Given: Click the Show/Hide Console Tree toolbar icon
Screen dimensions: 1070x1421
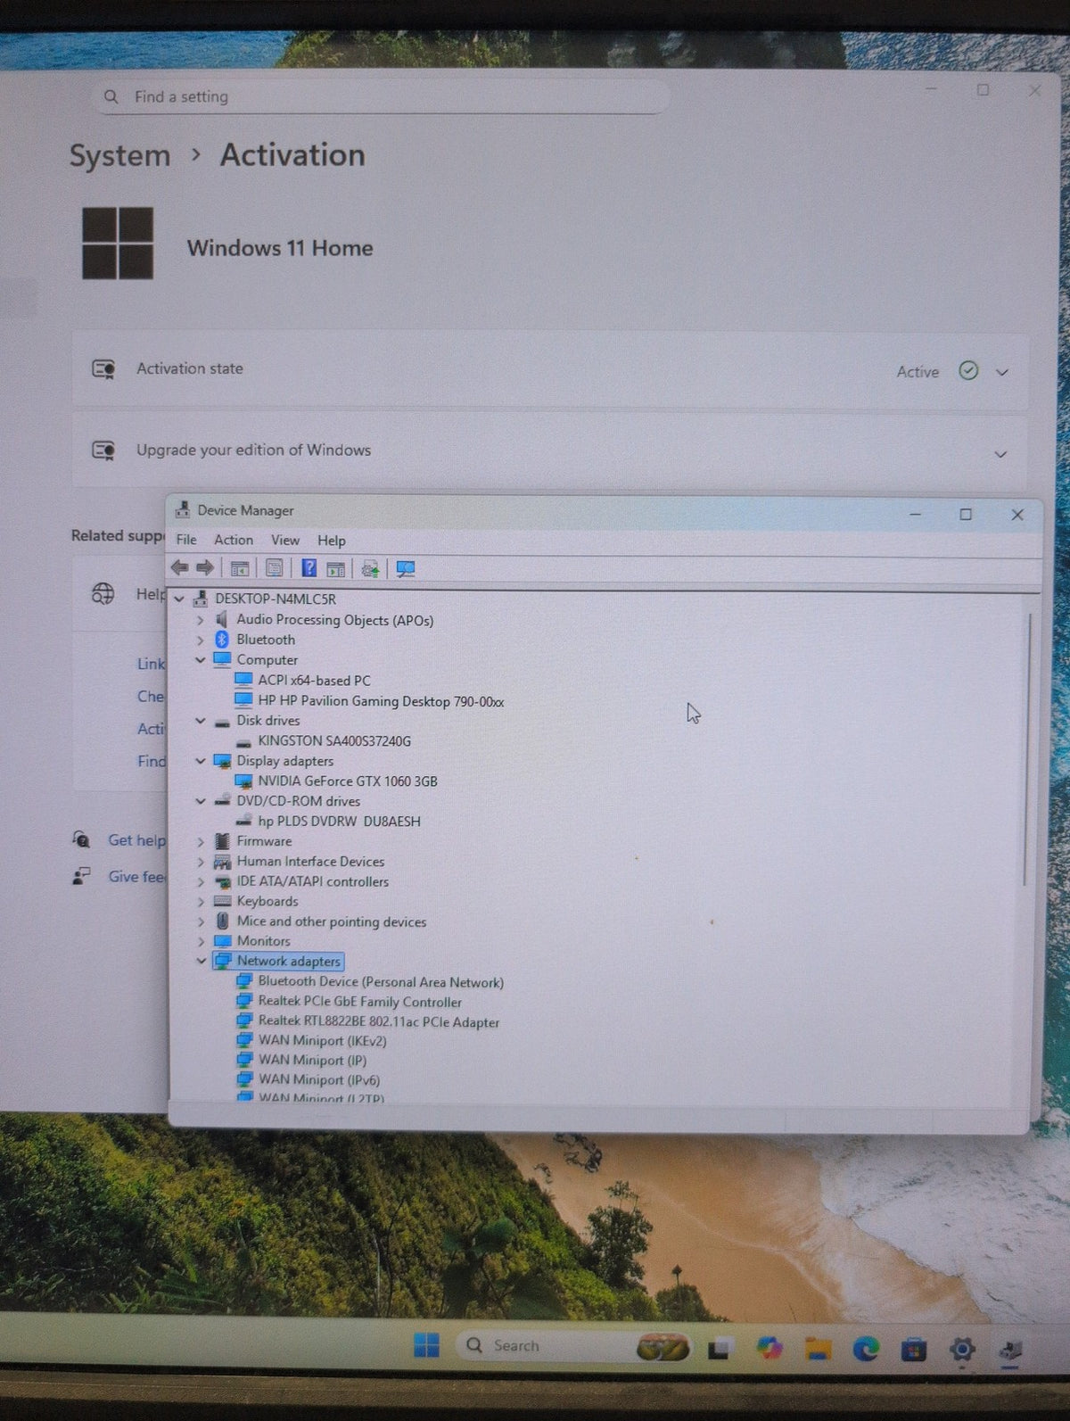Looking at the screenshot, I should [x=239, y=569].
